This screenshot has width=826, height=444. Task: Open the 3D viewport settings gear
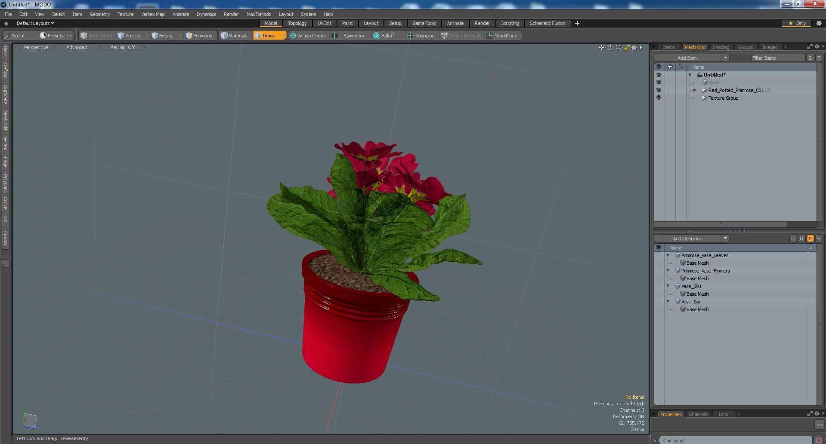click(x=634, y=48)
